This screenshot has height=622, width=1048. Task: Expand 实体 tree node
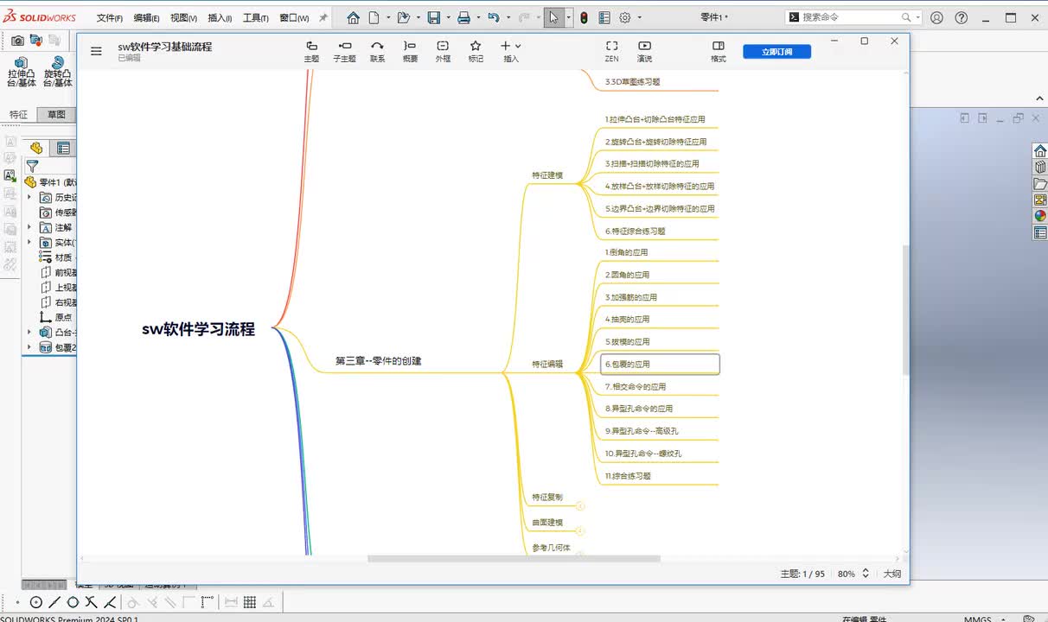[29, 243]
